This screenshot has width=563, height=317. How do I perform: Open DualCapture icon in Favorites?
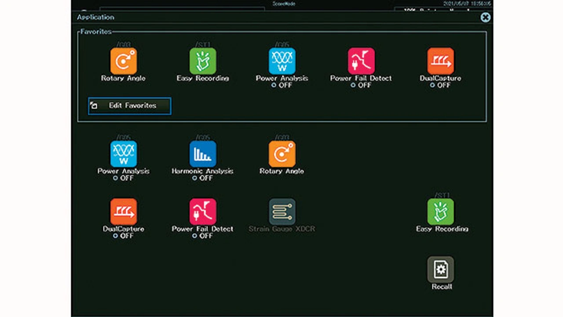[x=440, y=62]
